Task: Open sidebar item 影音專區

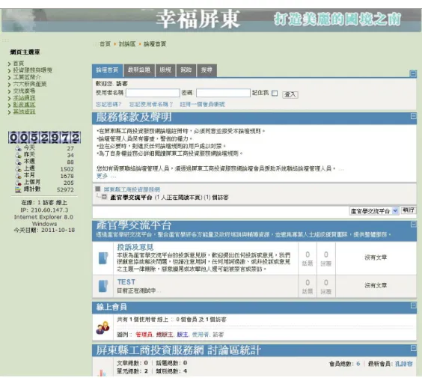Action: [x=24, y=105]
